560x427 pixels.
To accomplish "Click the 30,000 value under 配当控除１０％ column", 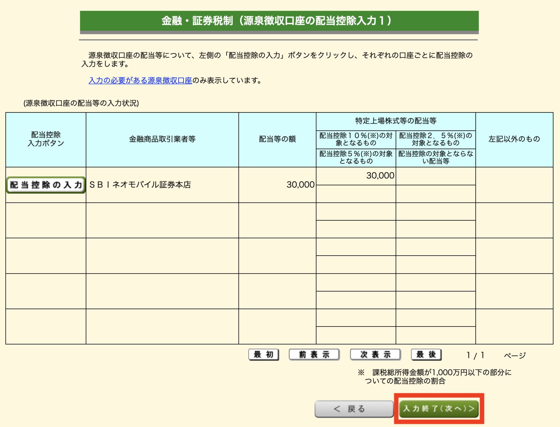I will [379, 176].
